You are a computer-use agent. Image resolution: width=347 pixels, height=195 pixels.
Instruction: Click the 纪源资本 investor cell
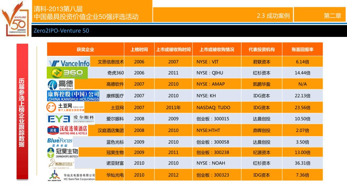(262, 152)
